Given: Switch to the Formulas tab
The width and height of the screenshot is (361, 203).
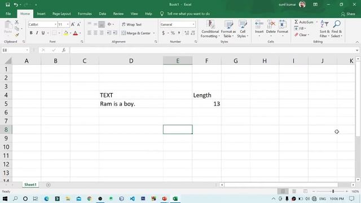Looking at the screenshot, I should [x=85, y=14].
